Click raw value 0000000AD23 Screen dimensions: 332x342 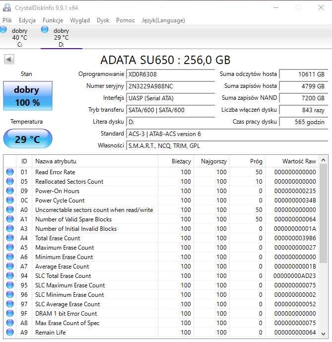coord(294,276)
